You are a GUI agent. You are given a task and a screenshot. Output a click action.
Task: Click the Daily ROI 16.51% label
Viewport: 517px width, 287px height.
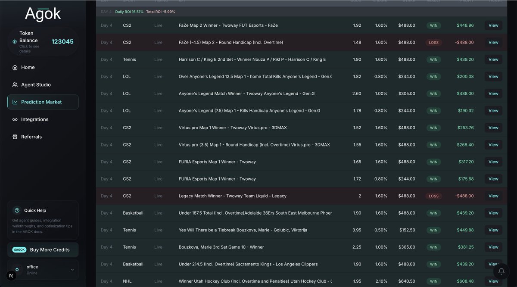tap(129, 12)
